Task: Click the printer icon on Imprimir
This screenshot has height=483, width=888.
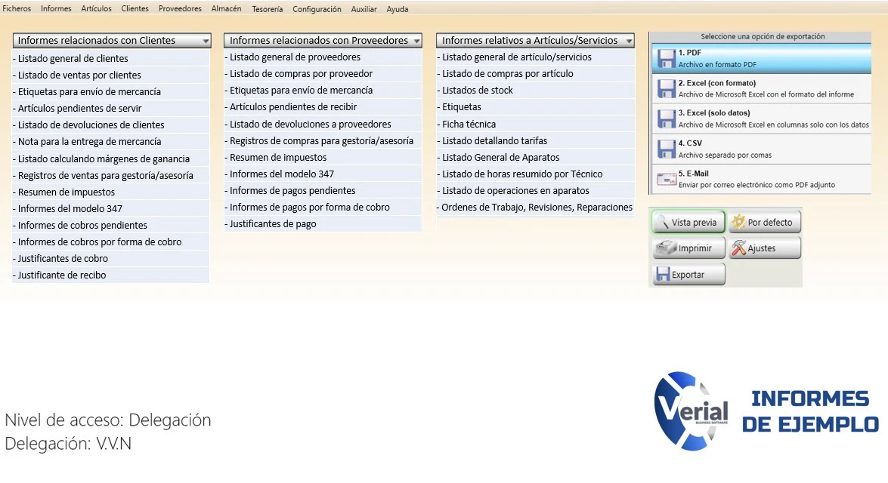Action: pyautogui.click(x=666, y=248)
